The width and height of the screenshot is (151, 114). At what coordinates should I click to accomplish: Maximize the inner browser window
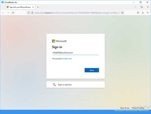(x=142, y=7)
